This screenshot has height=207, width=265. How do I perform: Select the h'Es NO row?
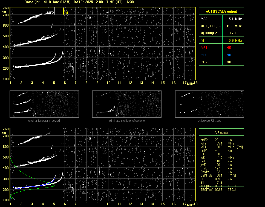pyautogui.click(x=221, y=62)
